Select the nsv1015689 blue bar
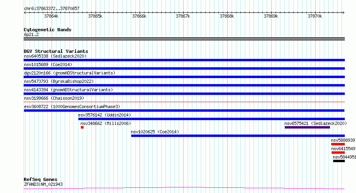Screen dimensions: 356x193 click(x=184, y=68)
